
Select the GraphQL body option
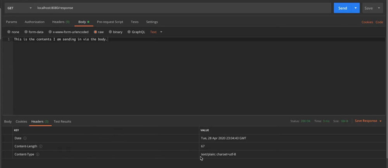[129, 32]
